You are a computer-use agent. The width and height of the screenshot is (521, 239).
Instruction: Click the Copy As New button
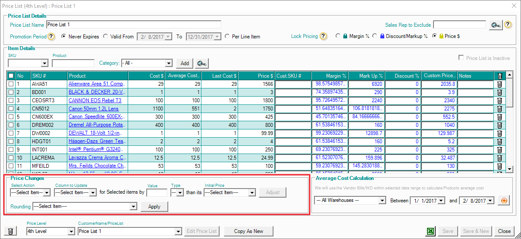248,231
